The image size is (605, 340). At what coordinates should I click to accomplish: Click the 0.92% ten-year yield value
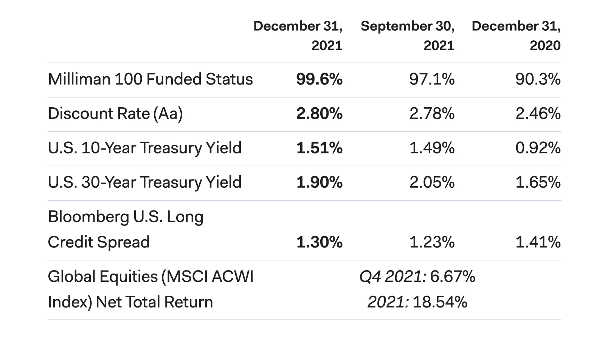[538, 148]
